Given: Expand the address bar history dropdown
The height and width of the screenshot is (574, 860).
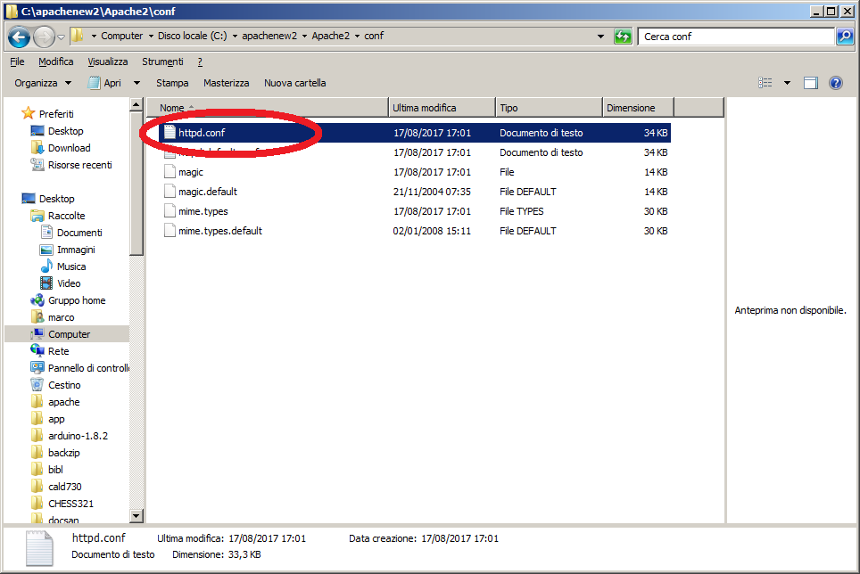Looking at the screenshot, I should point(601,37).
